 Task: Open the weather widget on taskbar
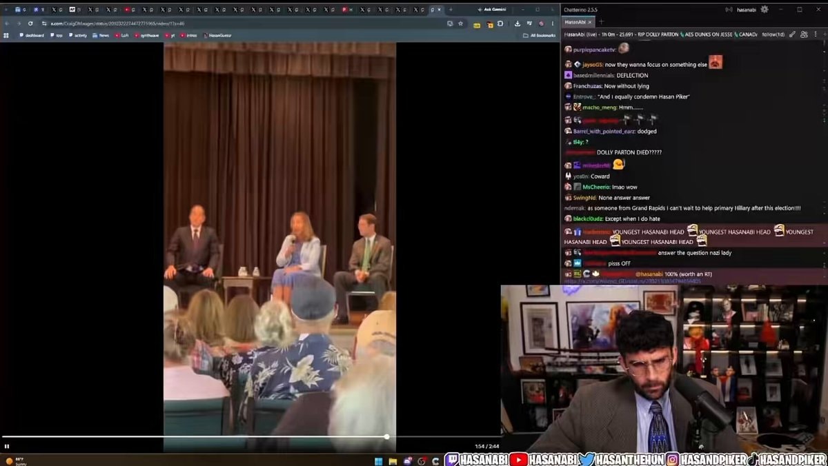[x=15, y=460]
